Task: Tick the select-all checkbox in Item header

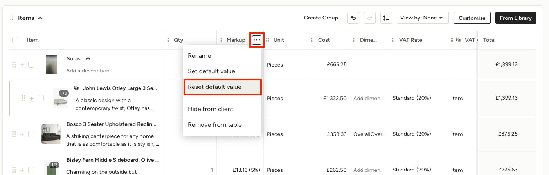Action: pos(15,40)
